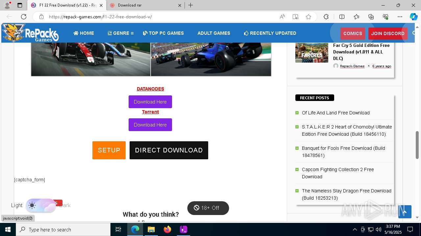Click the Torrent link
421x236 pixels.
coord(150,112)
